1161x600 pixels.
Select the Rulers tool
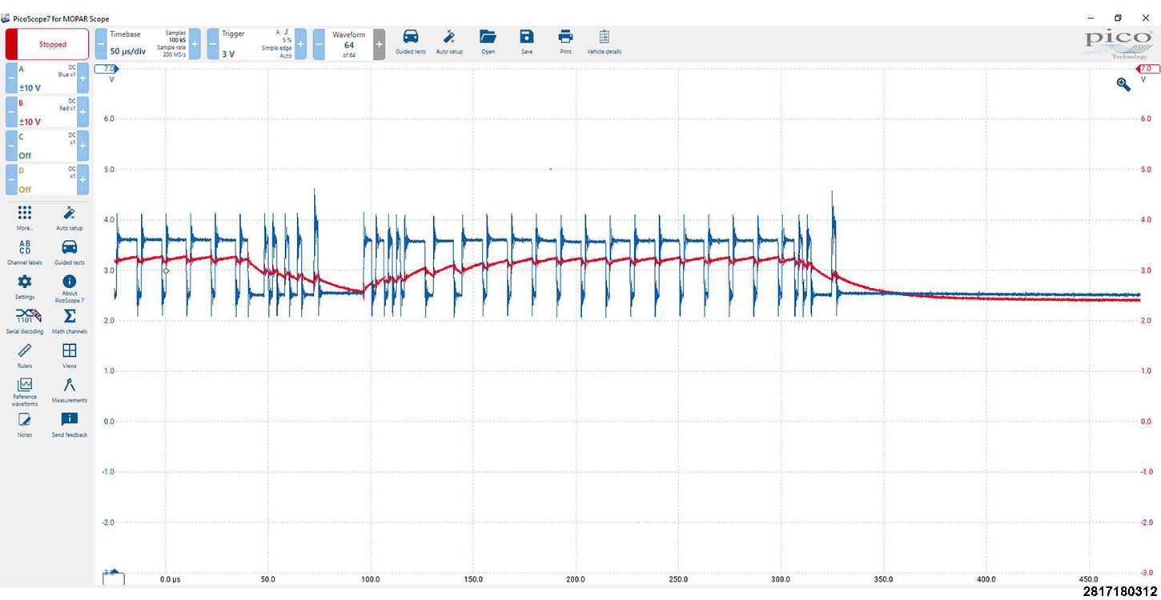coord(25,354)
